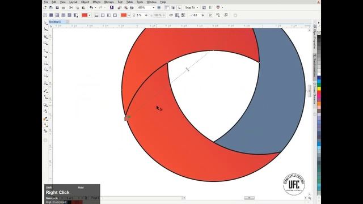Viewport: 363px width, 204px height.
Task: Click the Copy Fill icon in property bar
Action: [218, 15]
